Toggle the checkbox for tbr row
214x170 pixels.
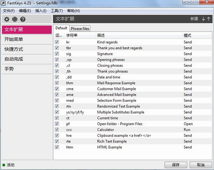click(57, 48)
